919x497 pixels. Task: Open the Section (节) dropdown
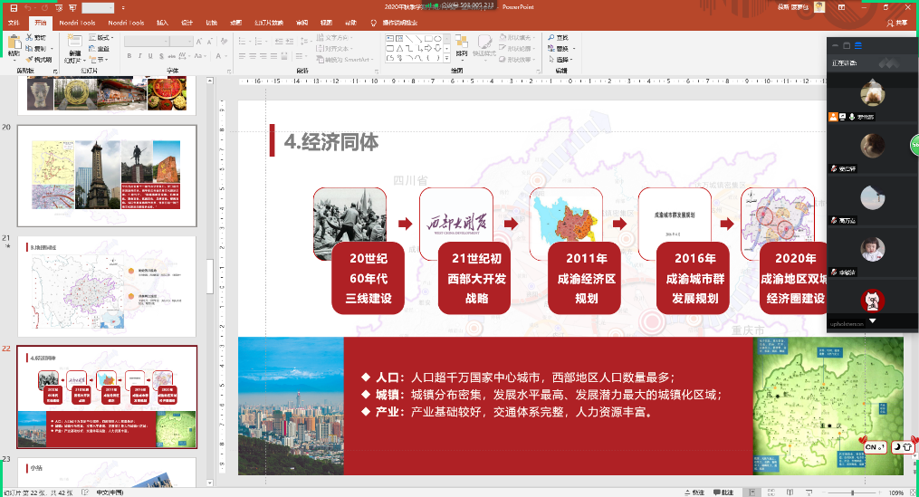tap(99, 59)
